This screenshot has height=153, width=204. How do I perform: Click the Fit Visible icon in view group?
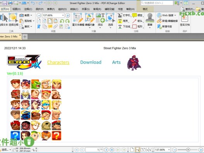[55, 21]
